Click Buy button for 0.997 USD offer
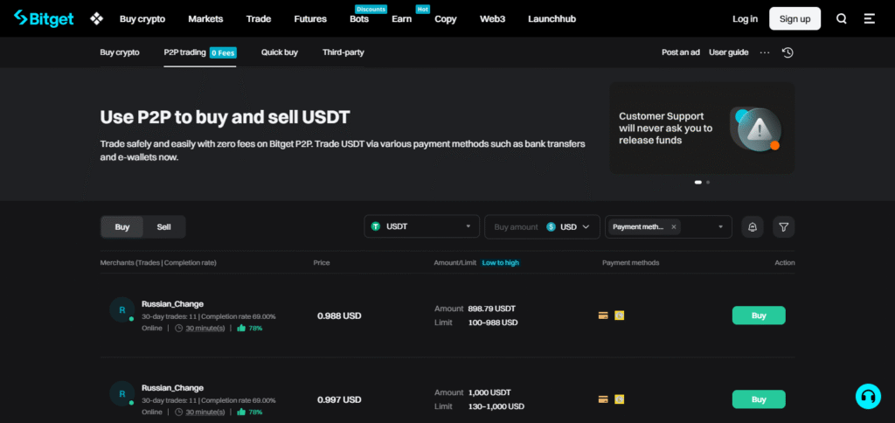The height and width of the screenshot is (423, 895). click(x=759, y=399)
